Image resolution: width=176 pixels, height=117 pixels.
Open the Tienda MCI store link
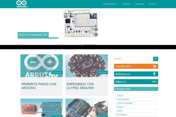pos(136,66)
